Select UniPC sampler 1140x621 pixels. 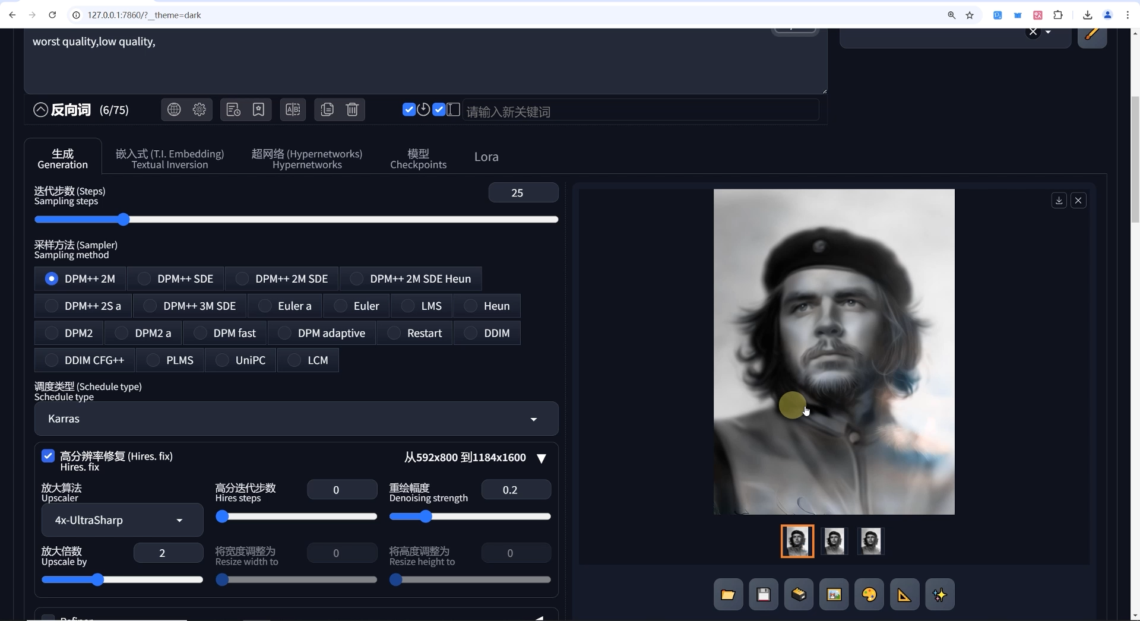pyautogui.click(x=240, y=360)
